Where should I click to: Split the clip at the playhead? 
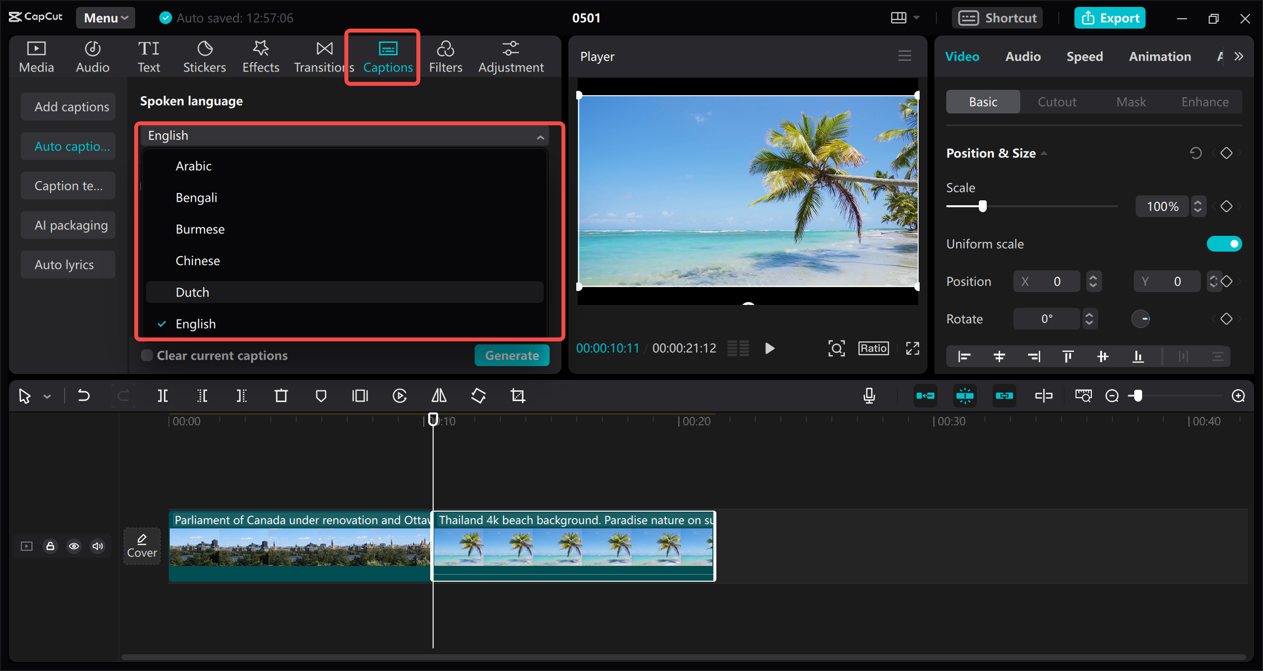pyautogui.click(x=162, y=395)
